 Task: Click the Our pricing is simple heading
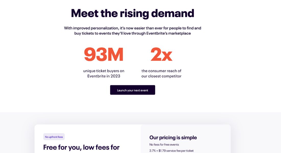click(x=173, y=137)
